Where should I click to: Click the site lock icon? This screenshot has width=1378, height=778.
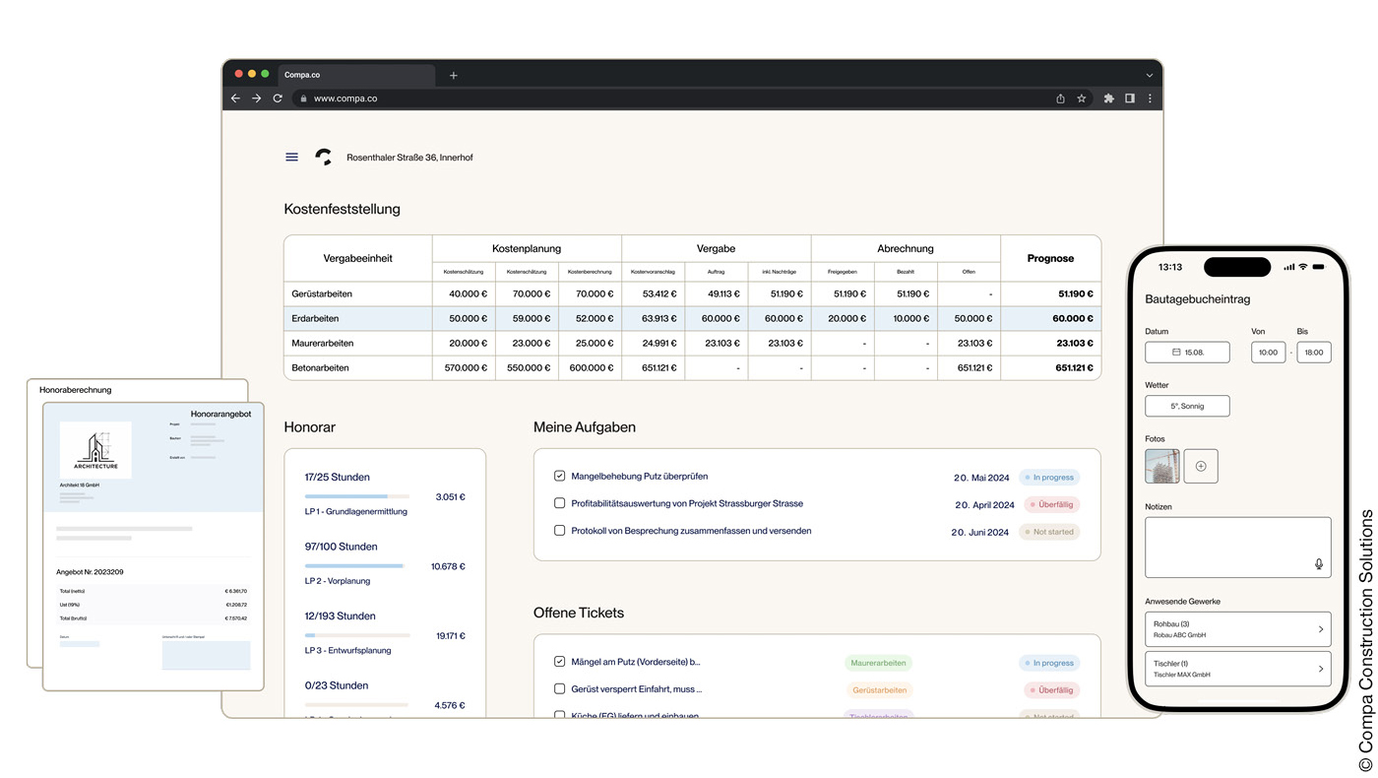click(x=303, y=98)
